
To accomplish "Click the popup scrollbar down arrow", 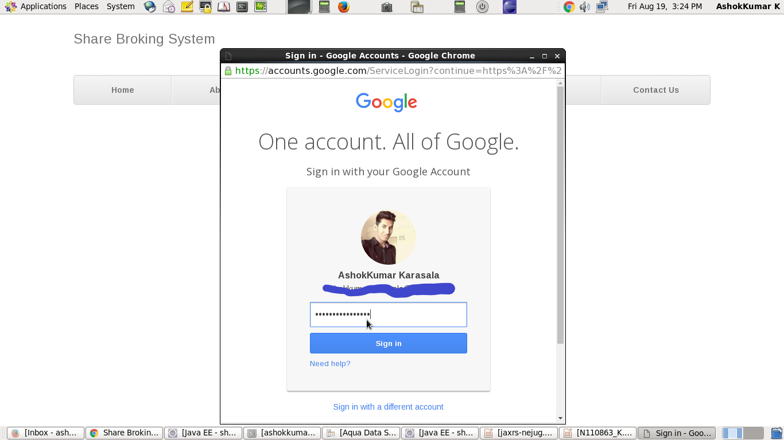I will pyautogui.click(x=561, y=418).
